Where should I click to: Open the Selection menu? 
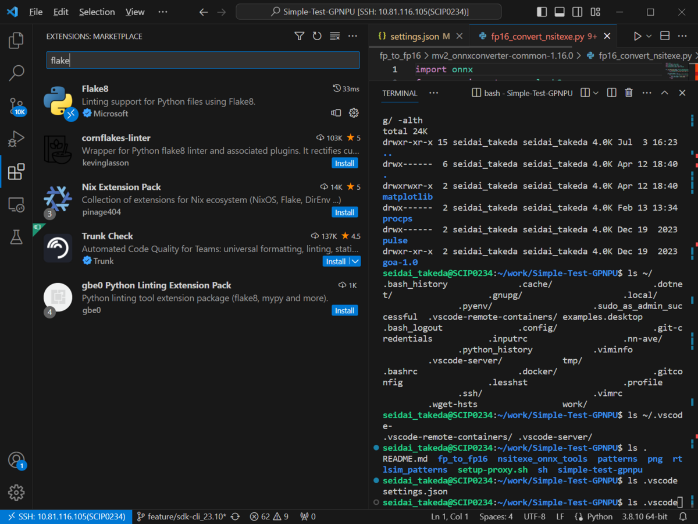point(97,12)
